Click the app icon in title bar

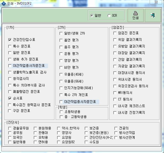tap(4, 3)
